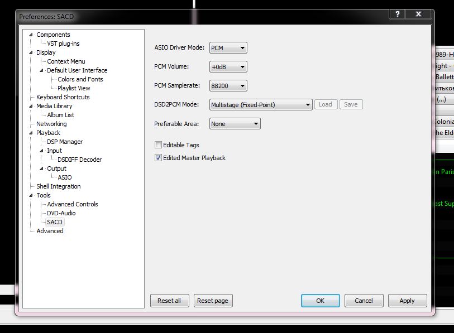Viewport: 454px width, 333px height.
Task: Select Default User Interface page
Action: 77,70
